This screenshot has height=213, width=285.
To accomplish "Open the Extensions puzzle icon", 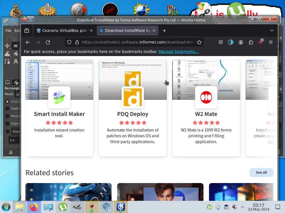I will click(x=251, y=42).
